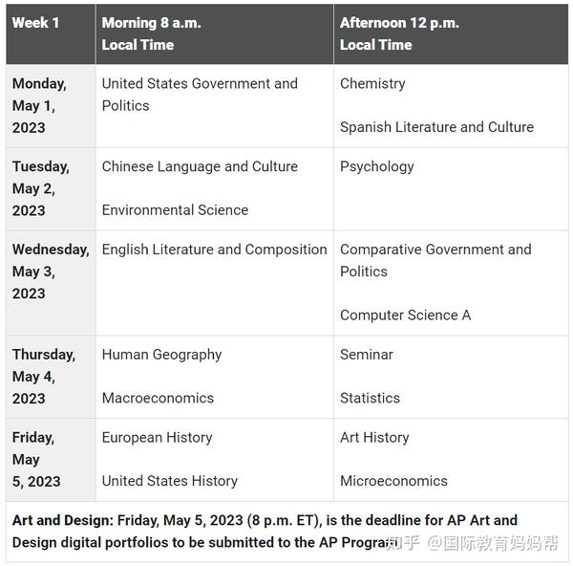Click the Chemistry exam entry
Image resolution: width=573 pixels, height=566 pixels.
372,83
